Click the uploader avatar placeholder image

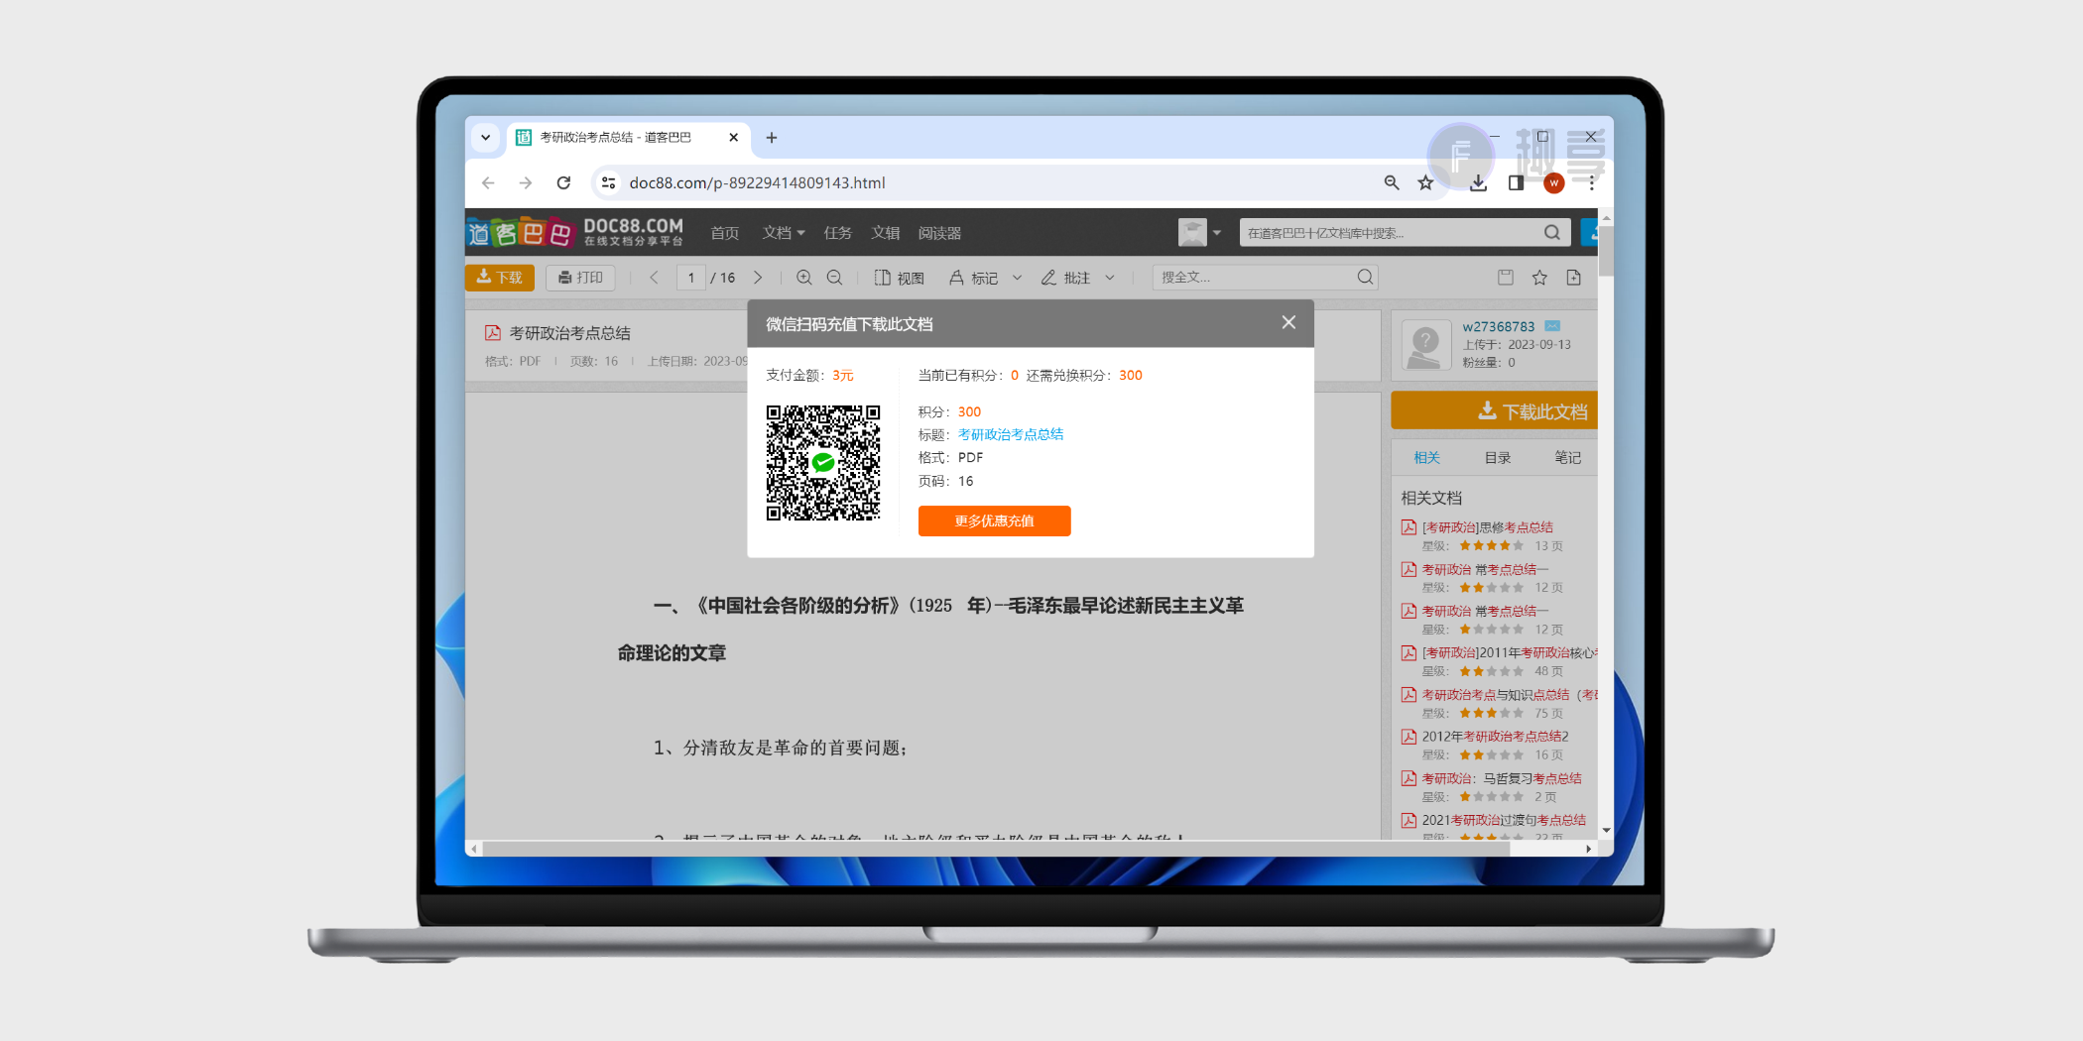pyautogui.click(x=1425, y=346)
